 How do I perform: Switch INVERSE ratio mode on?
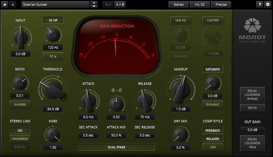20,104
